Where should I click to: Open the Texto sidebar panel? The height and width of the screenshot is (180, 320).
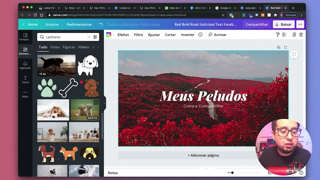coord(25,80)
